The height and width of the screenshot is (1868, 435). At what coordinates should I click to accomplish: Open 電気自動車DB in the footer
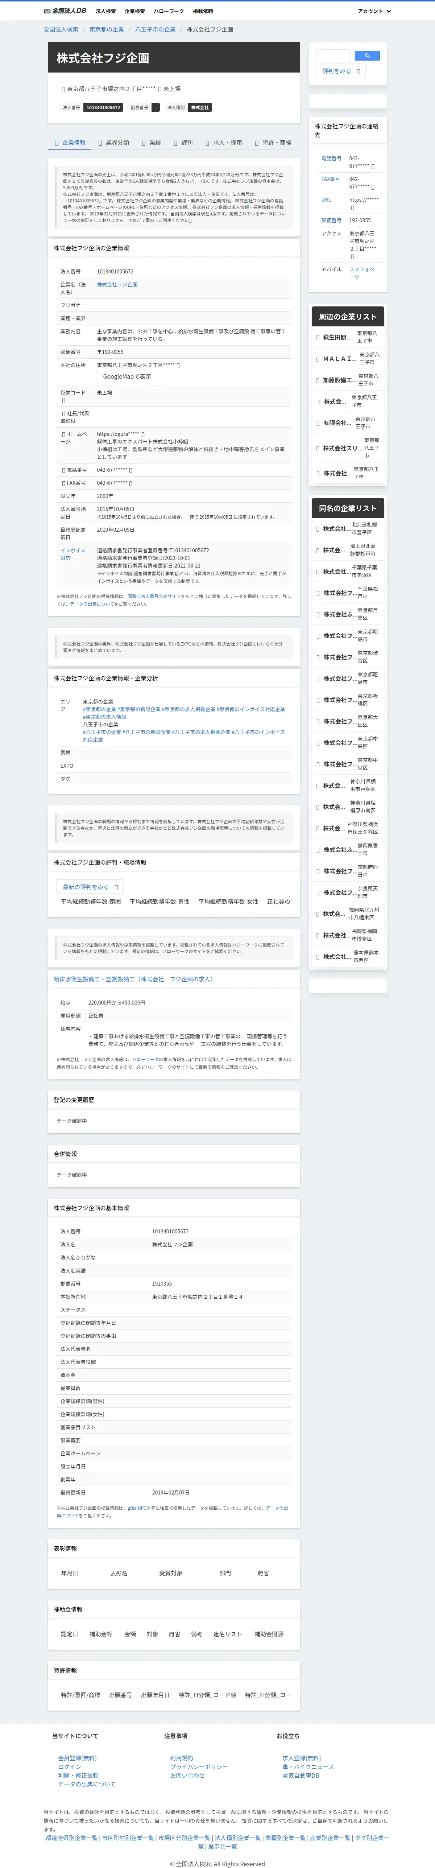pyautogui.click(x=301, y=1775)
